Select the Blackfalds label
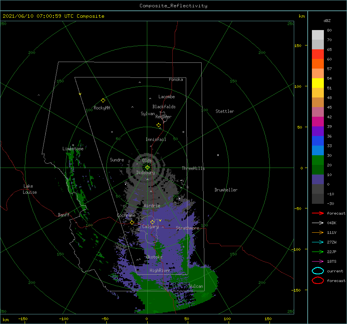The width and height of the screenshot is (347, 324). click(164, 107)
